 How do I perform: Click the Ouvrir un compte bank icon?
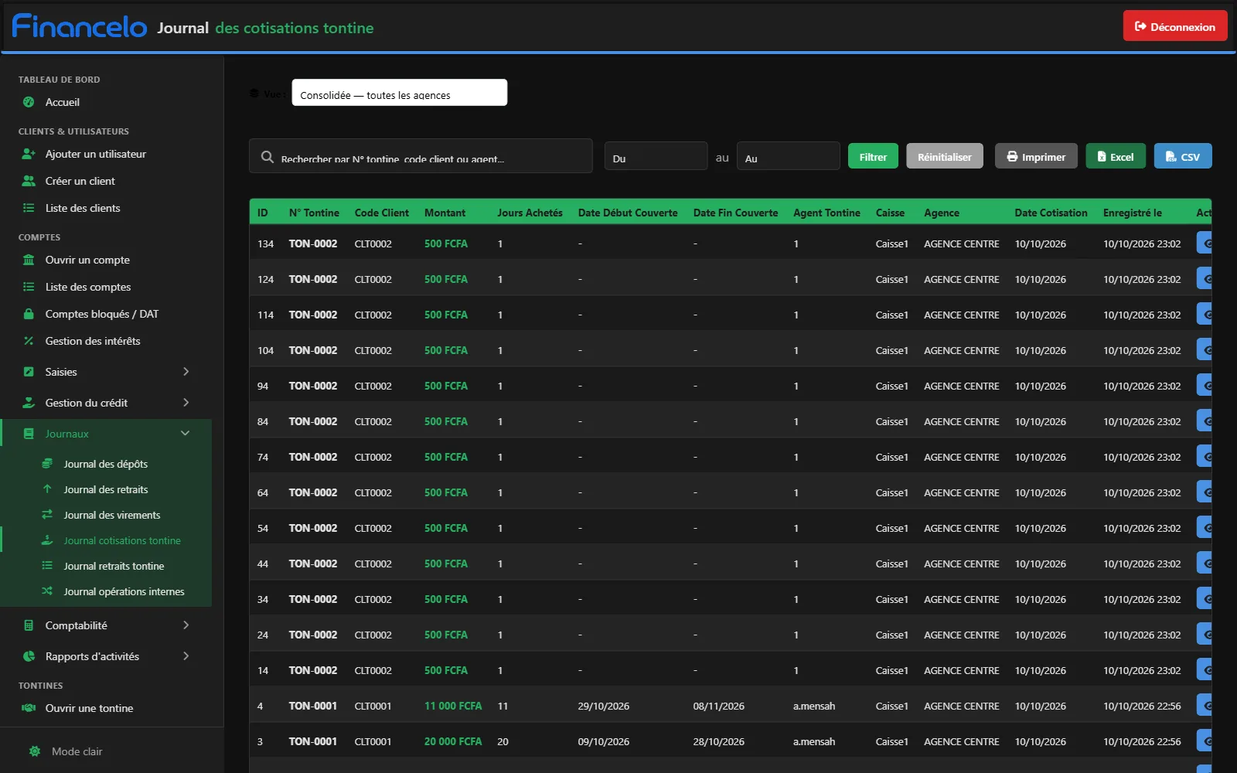point(29,260)
